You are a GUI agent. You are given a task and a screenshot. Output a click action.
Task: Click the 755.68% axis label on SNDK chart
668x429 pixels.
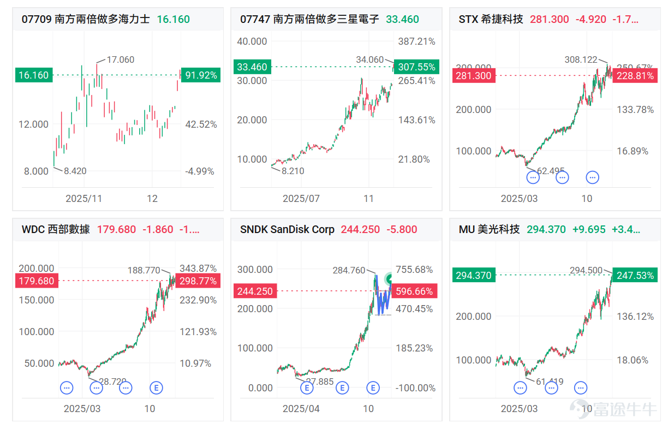(x=415, y=269)
